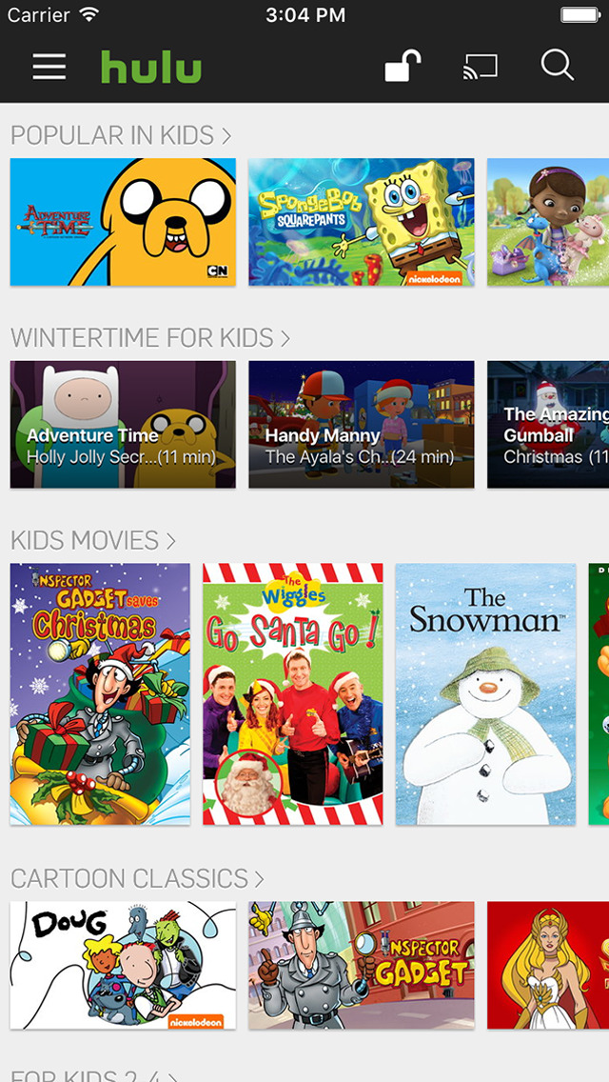The image size is (609, 1082).
Task: Select the Inspector Gadget cartoon classics tile
Action: coord(362,966)
